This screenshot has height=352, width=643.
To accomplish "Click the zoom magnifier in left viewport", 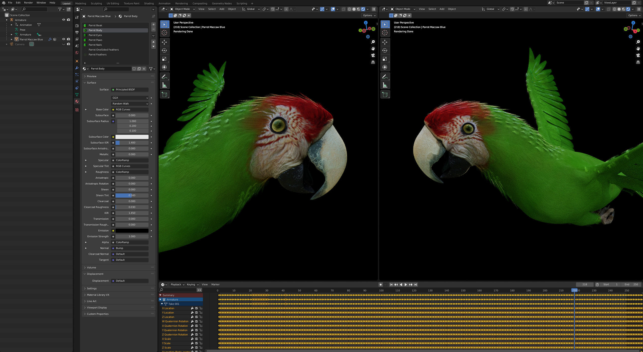I will click(373, 42).
